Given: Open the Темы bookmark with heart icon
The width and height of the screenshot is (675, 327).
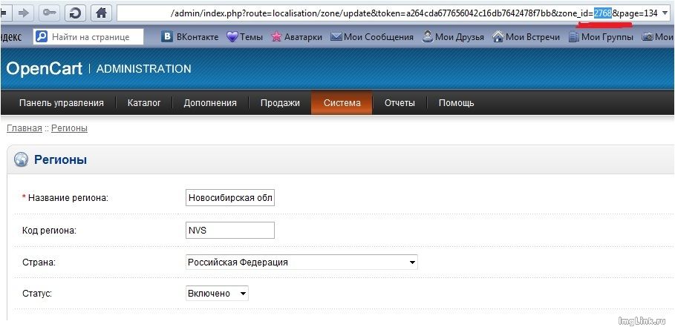Looking at the screenshot, I should click(244, 37).
